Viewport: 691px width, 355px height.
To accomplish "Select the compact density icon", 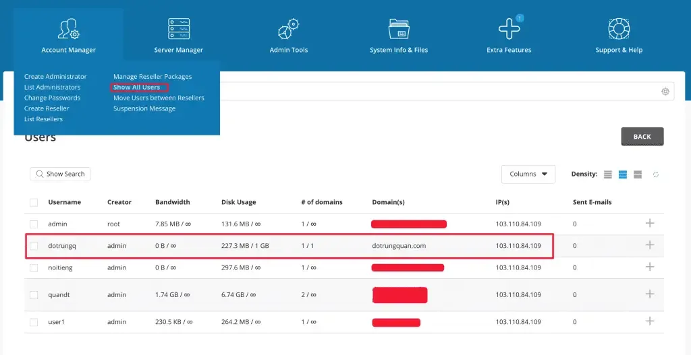I will coord(608,174).
